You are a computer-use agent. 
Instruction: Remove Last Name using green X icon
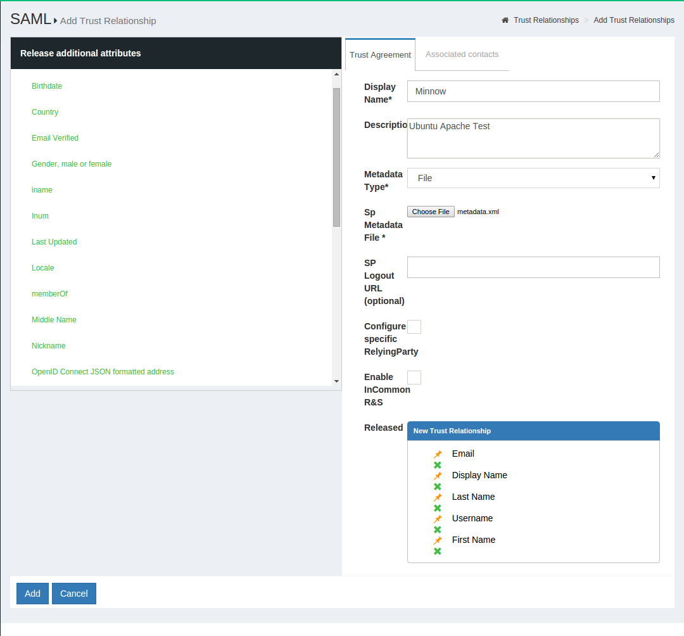coord(437,509)
